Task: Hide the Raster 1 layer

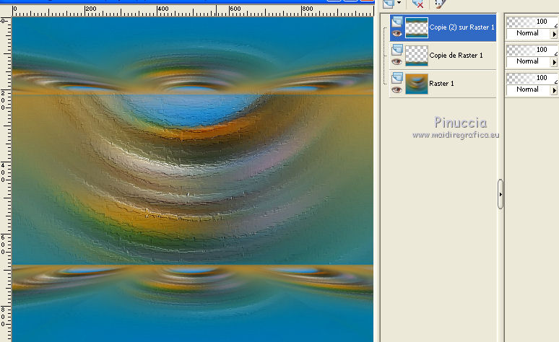Action: click(x=396, y=90)
